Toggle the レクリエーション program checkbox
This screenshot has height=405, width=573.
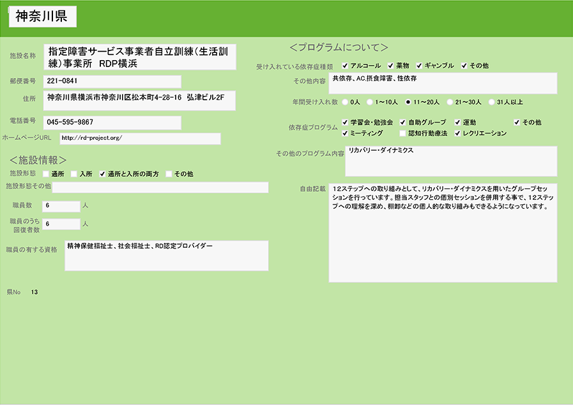point(457,134)
